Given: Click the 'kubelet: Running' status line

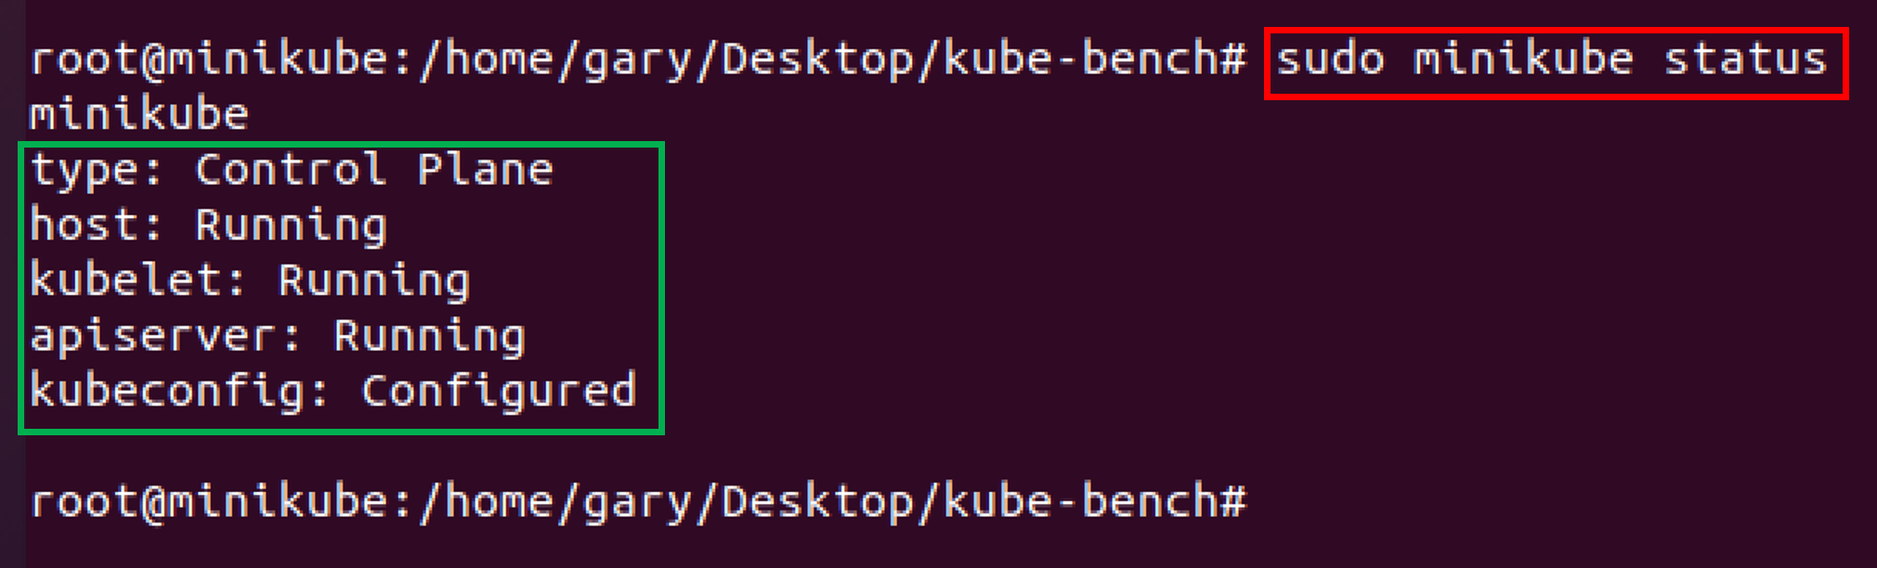Looking at the screenshot, I should click(250, 281).
